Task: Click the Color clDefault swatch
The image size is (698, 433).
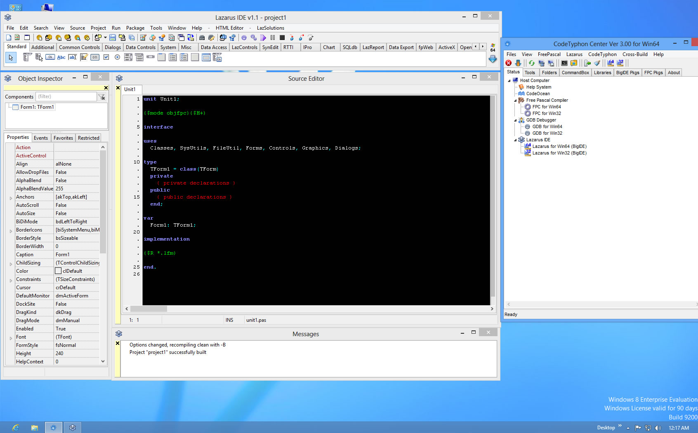Action: click(x=58, y=271)
